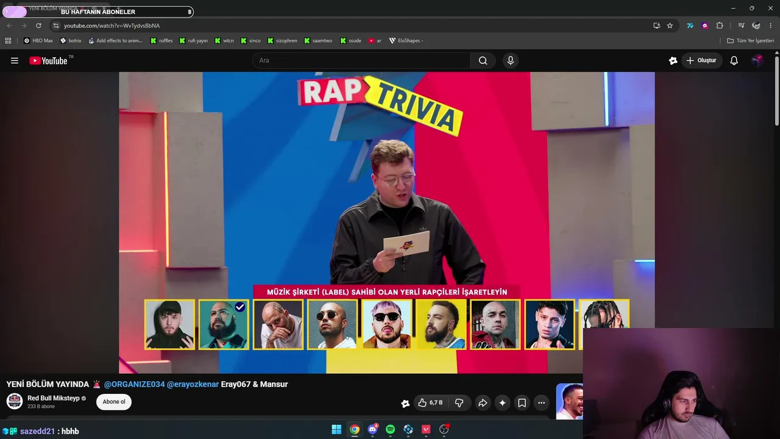
Task: Click the video player to toggle playback
Action: pyautogui.click(x=386, y=223)
